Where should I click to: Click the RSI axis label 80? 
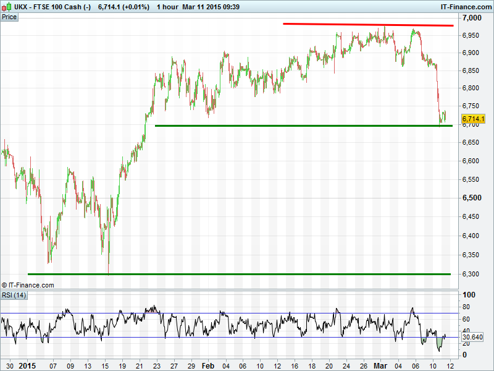[x=466, y=307]
